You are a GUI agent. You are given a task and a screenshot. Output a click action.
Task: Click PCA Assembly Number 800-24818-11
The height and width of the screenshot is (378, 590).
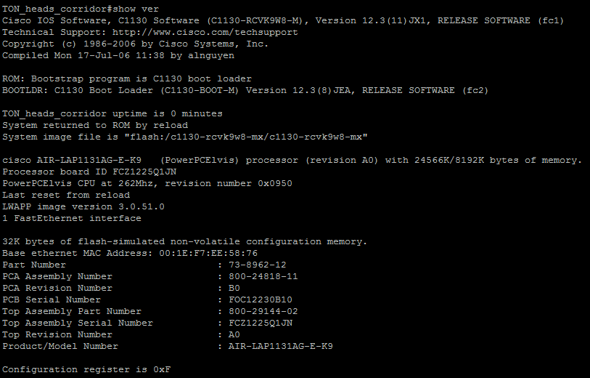point(263,277)
